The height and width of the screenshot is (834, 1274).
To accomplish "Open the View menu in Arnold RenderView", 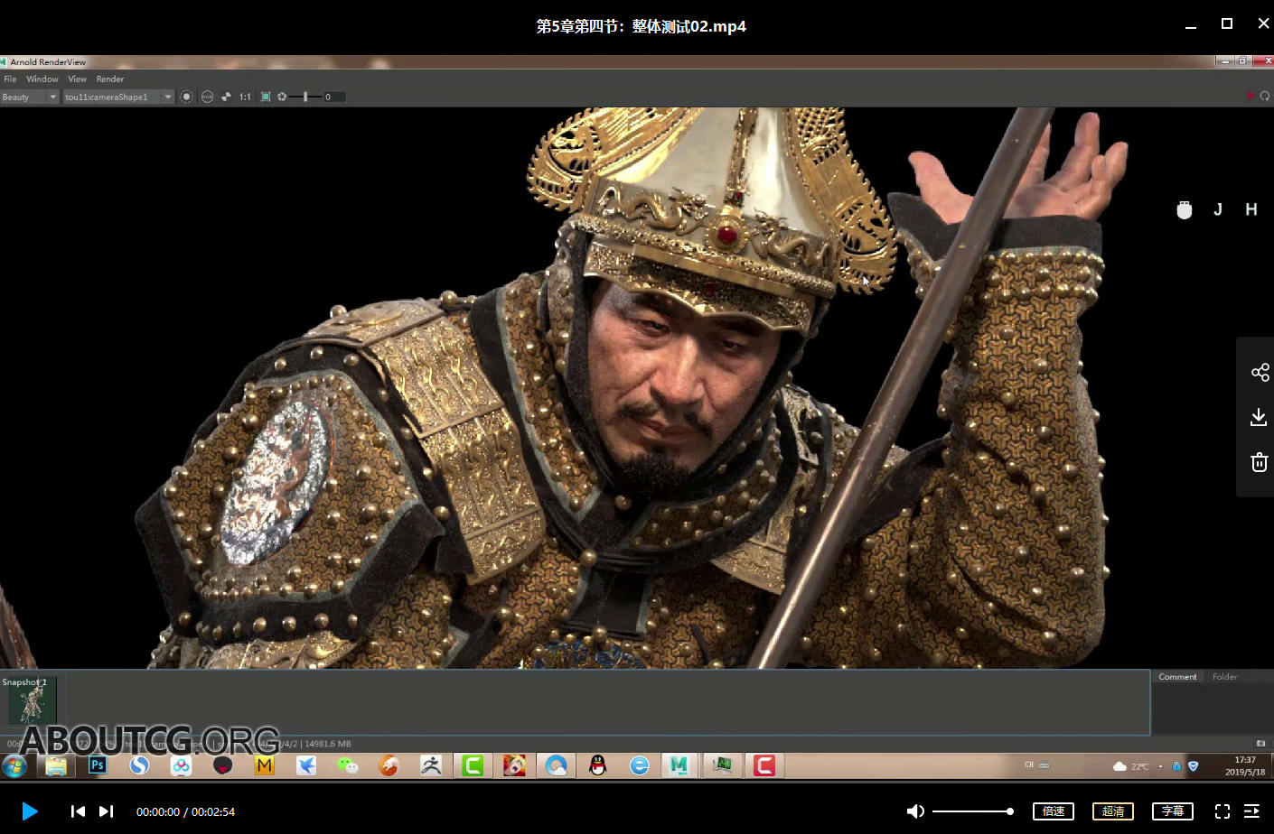I will pyautogui.click(x=77, y=79).
